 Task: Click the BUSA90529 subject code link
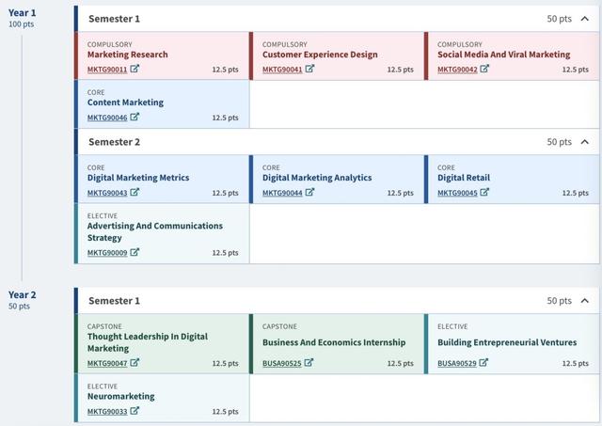pos(457,363)
